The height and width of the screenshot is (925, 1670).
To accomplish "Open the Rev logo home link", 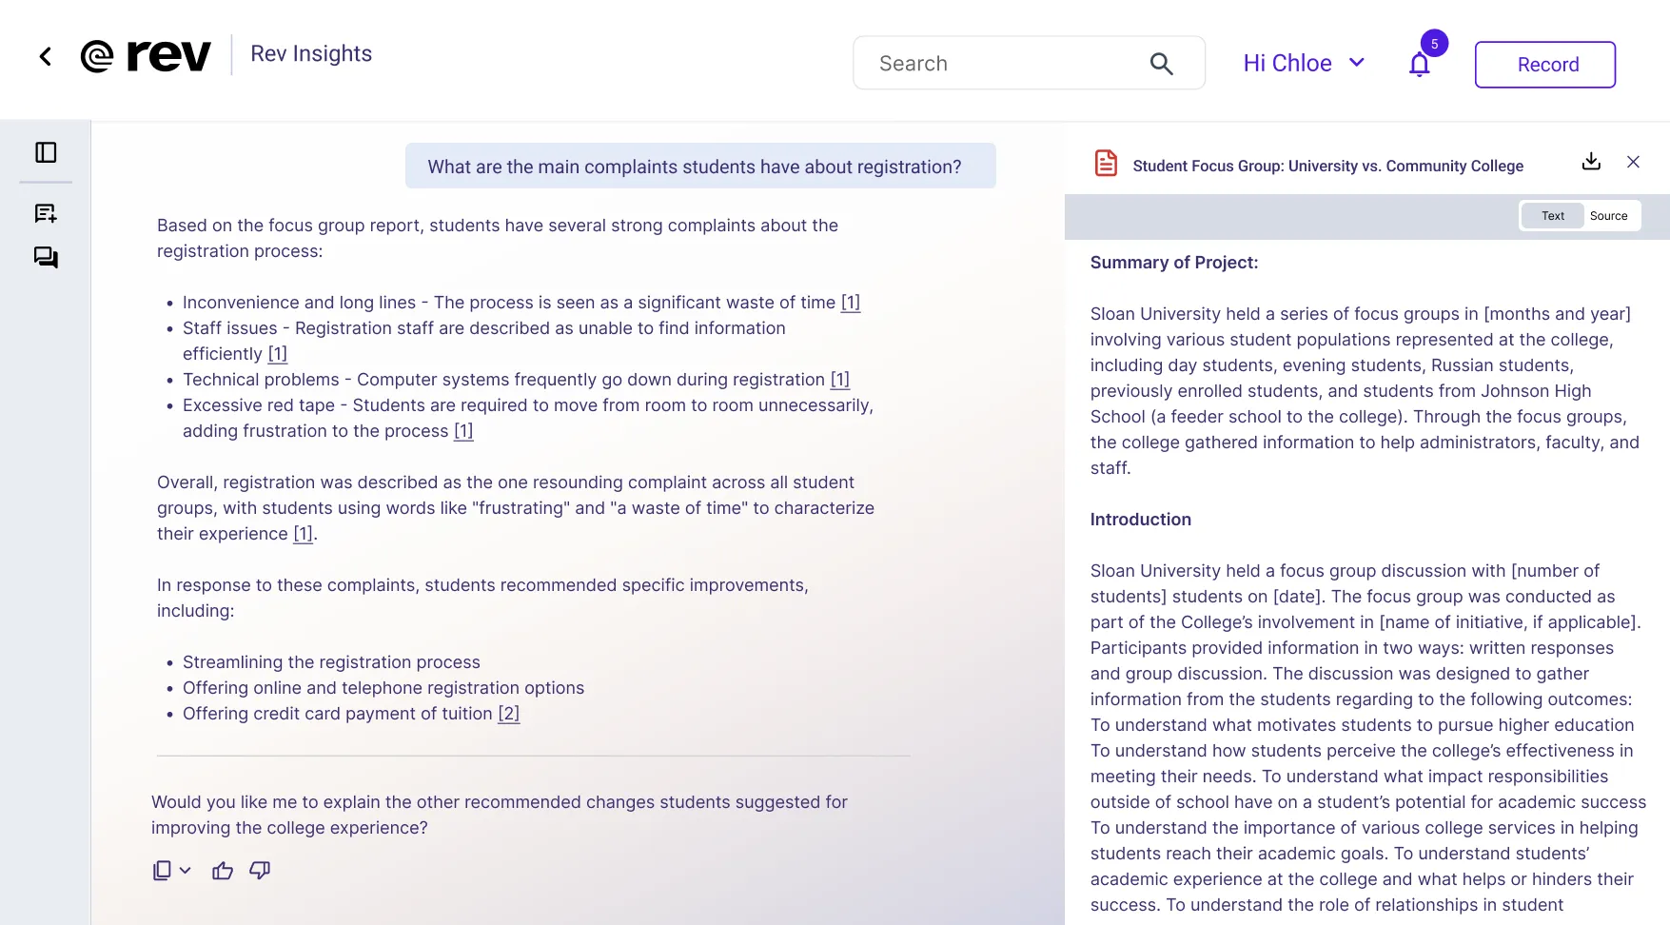I will pos(146,56).
